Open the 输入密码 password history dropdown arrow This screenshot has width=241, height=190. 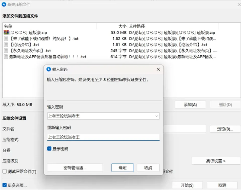coord(157,116)
